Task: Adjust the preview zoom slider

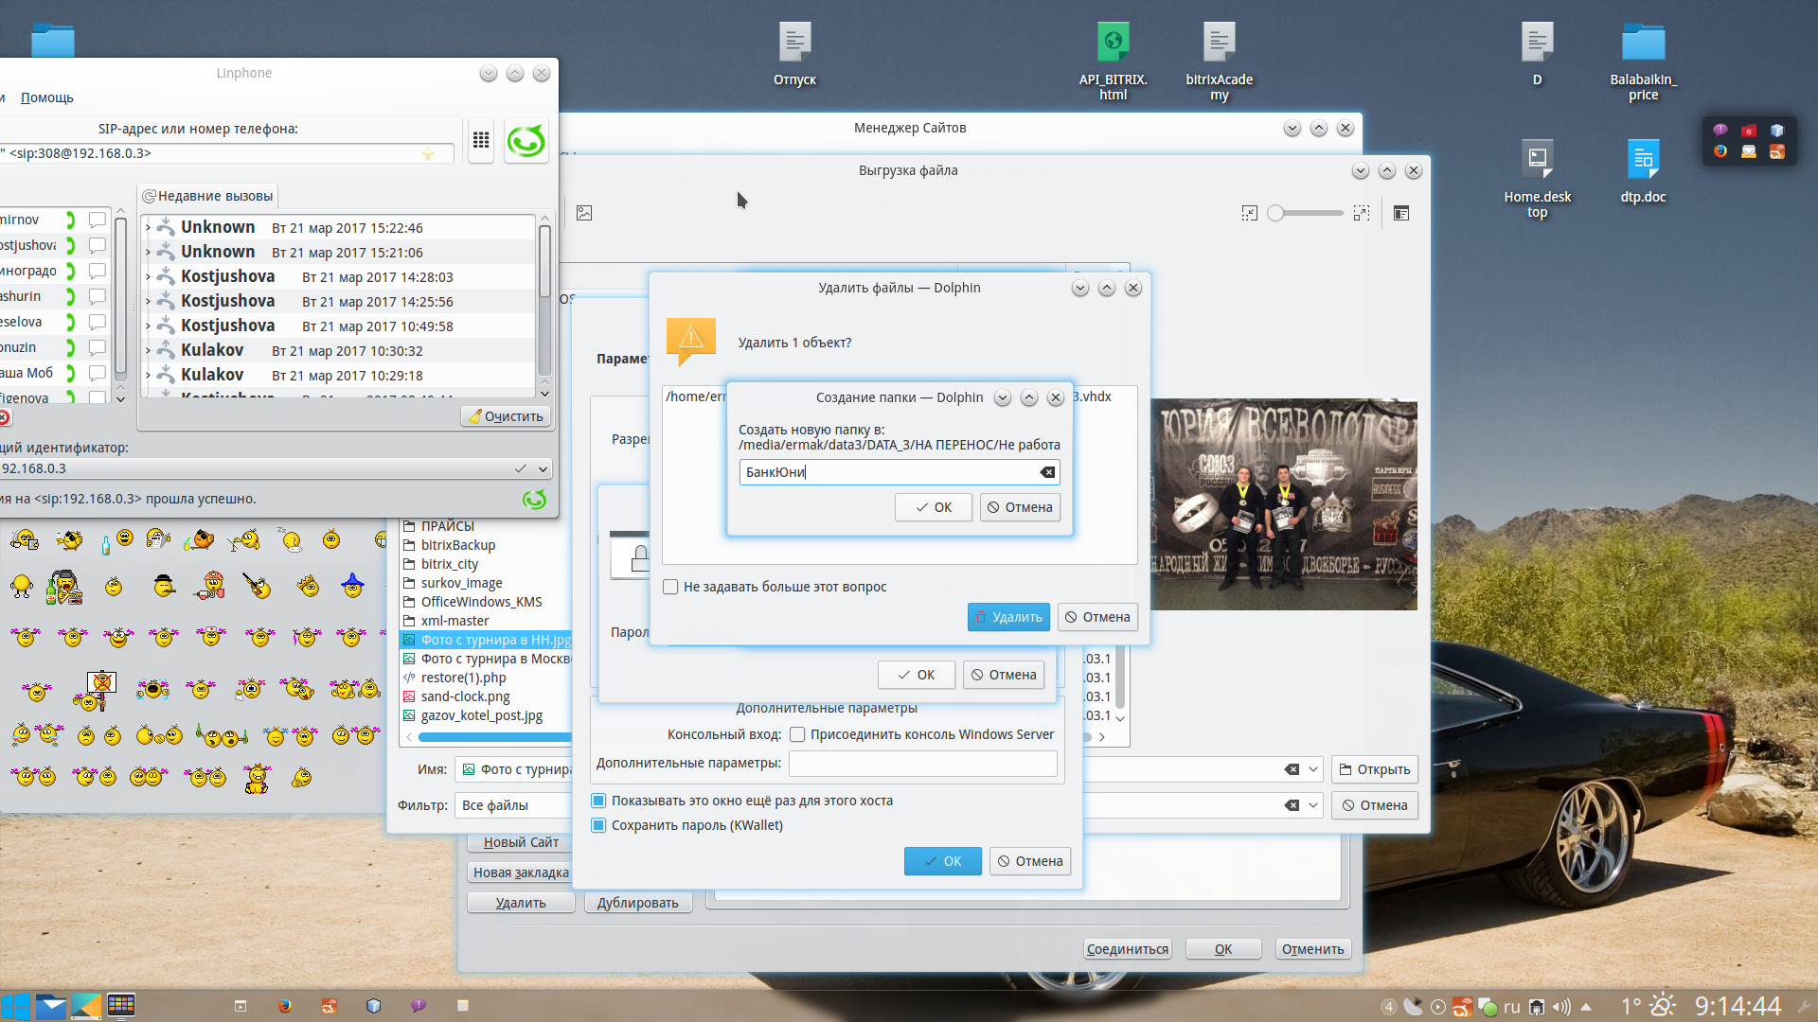Action: [1276, 213]
